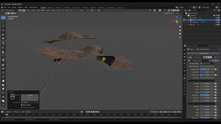The image size is (221, 124).
Task: Select the Add Cube tool
Action: tap(3, 56)
